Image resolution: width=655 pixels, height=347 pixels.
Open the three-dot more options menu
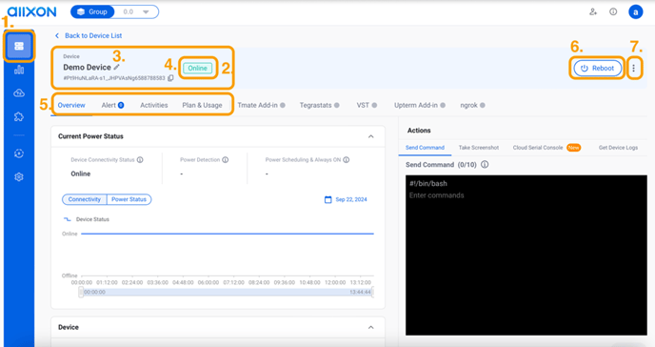click(634, 68)
